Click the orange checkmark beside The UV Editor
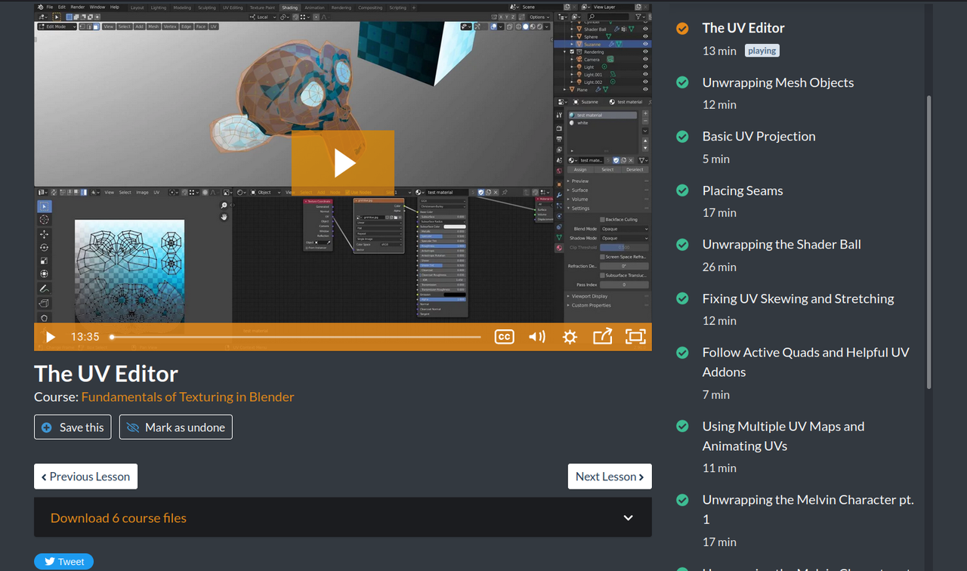The width and height of the screenshot is (967, 571). (x=682, y=29)
